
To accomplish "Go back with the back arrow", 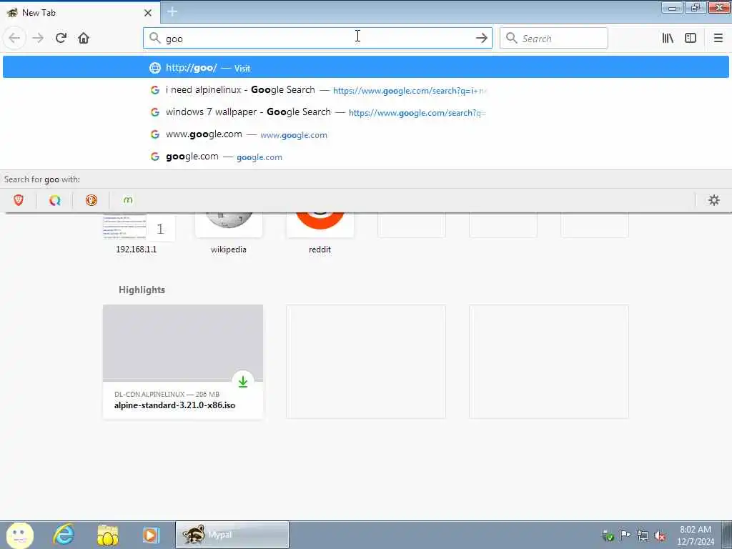I will (x=14, y=38).
